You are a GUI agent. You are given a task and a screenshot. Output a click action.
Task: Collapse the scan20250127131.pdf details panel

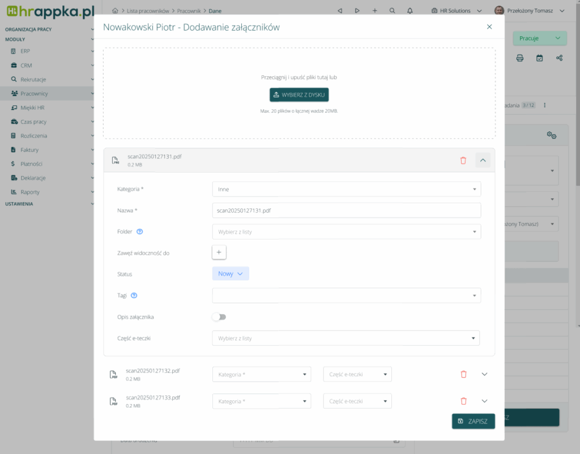click(483, 160)
